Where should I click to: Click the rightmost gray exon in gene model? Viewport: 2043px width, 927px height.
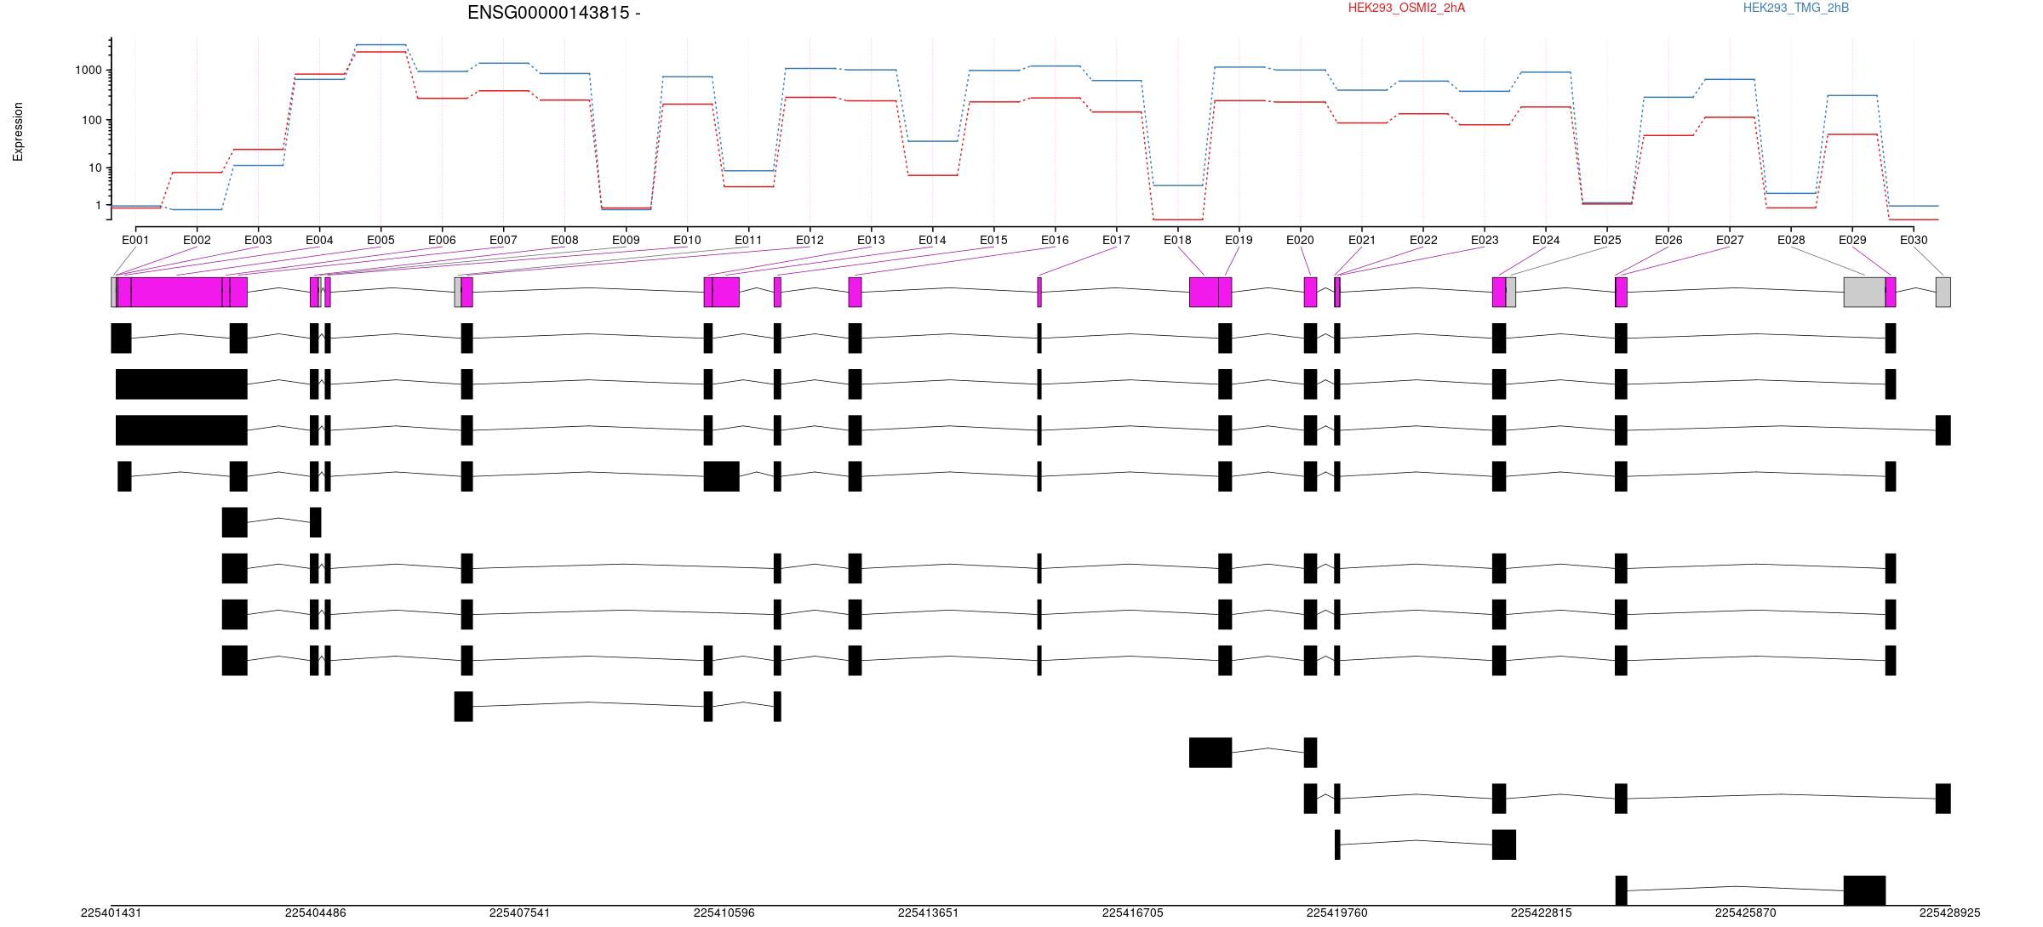coord(1943,292)
